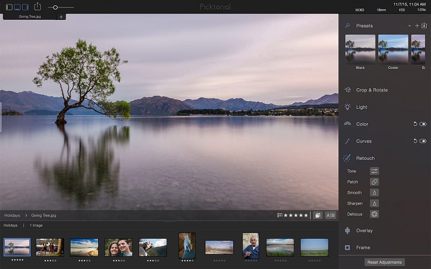
Task: Click the copy adjustments icon beside stars
Action: point(317,215)
